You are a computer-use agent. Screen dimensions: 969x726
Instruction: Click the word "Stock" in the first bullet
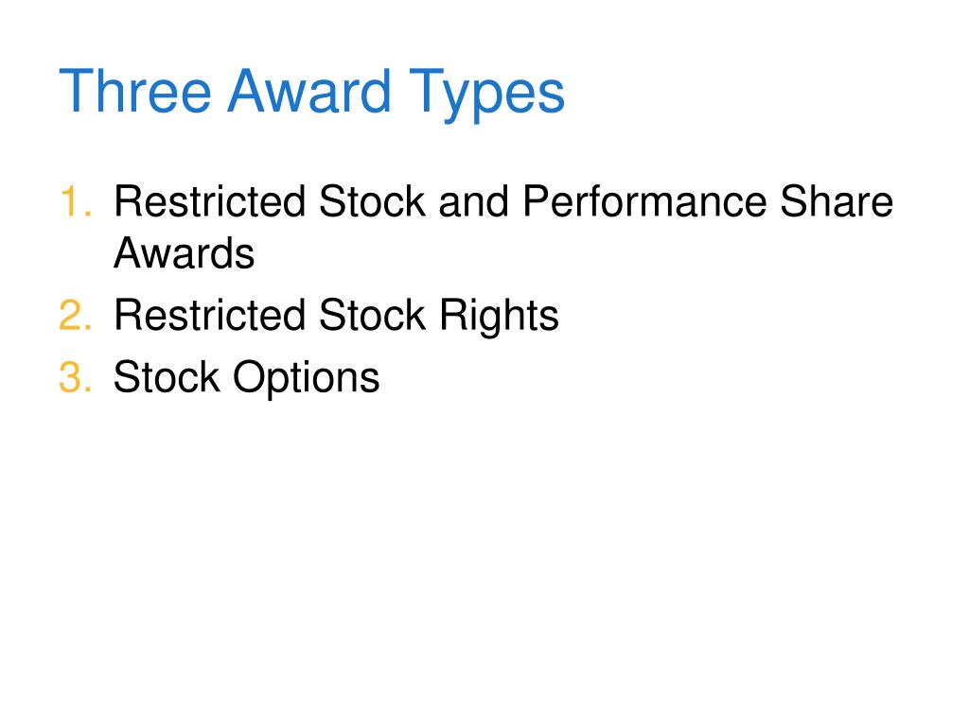pos(373,201)
